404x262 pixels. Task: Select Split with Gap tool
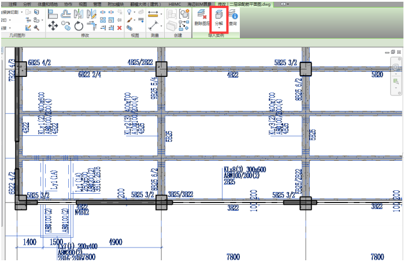(x=111, y=12)
